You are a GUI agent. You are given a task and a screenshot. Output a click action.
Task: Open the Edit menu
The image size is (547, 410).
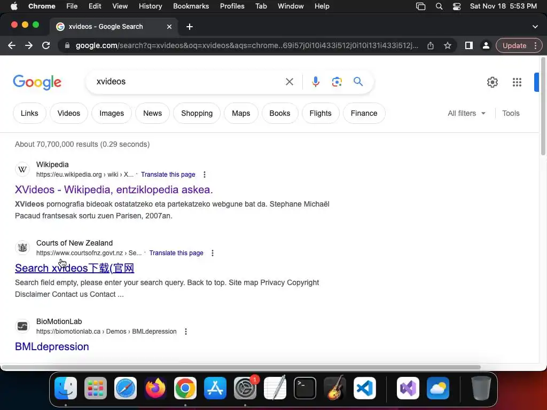[x=95, y=6]
